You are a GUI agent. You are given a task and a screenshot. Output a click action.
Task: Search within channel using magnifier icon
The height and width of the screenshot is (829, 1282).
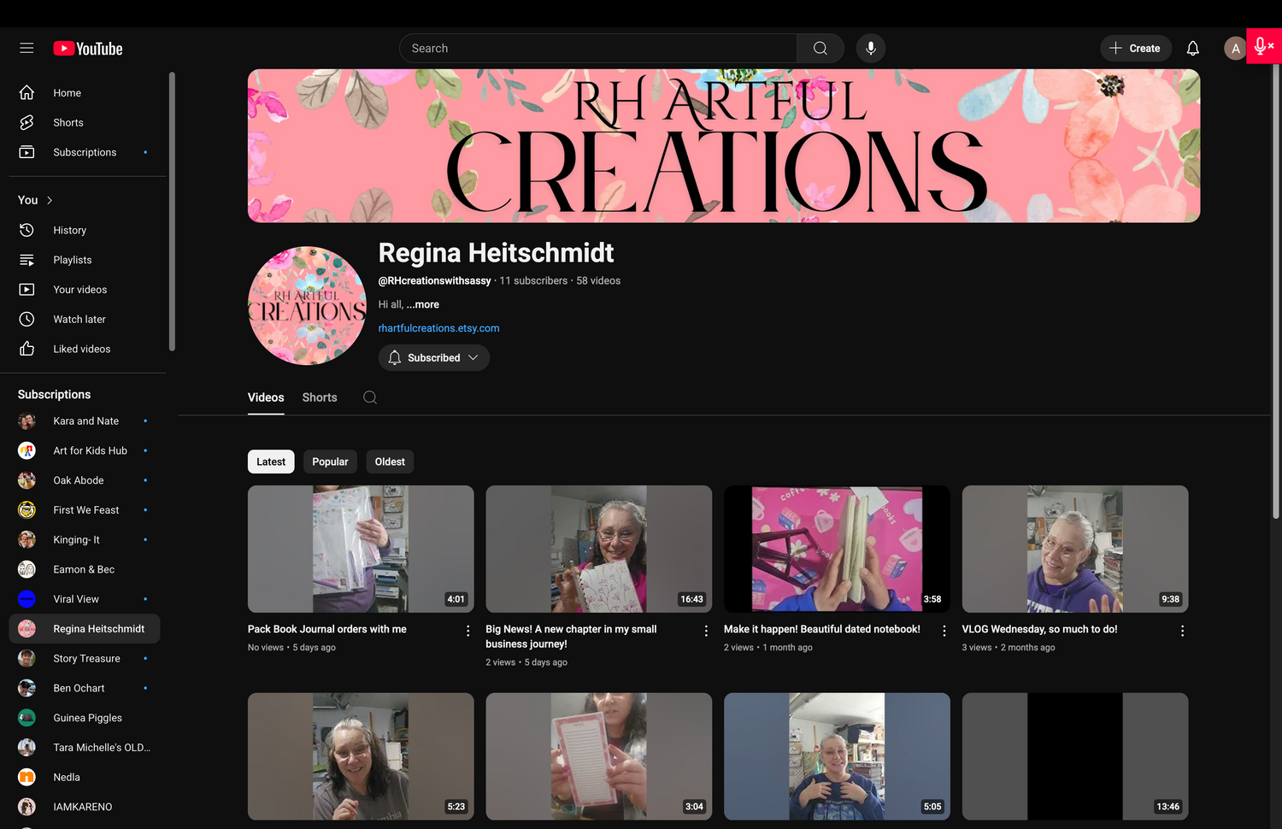[x=370, y=397]
